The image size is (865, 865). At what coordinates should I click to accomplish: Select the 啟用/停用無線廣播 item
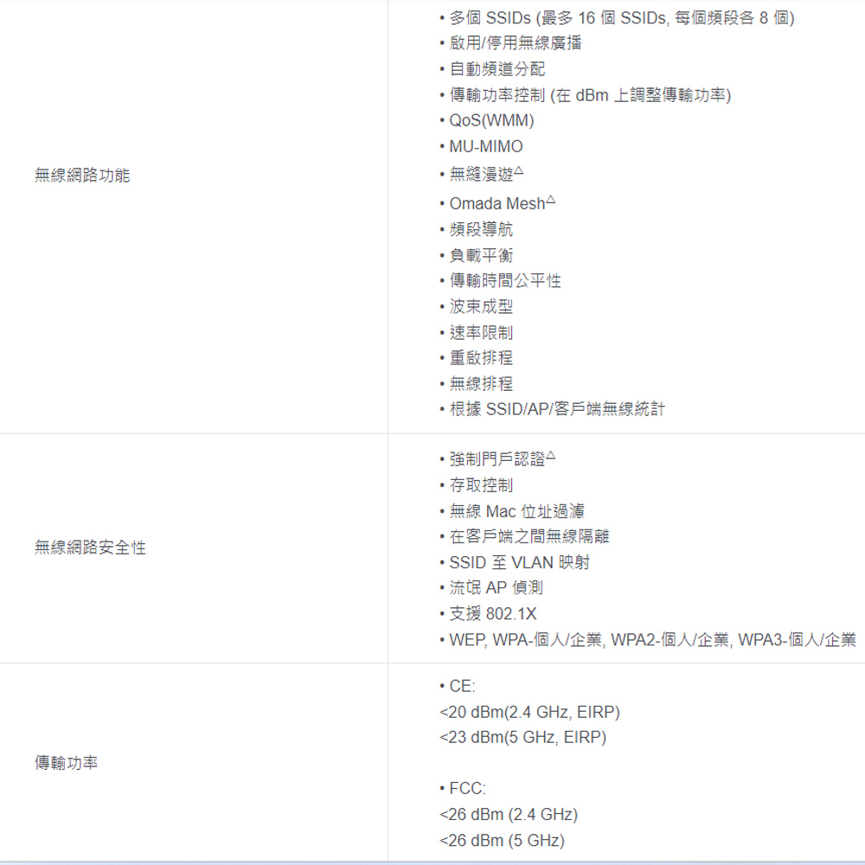point(515,43)
